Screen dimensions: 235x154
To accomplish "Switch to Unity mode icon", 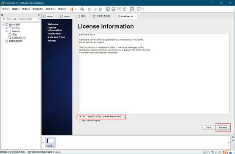I will click(124, 9).
